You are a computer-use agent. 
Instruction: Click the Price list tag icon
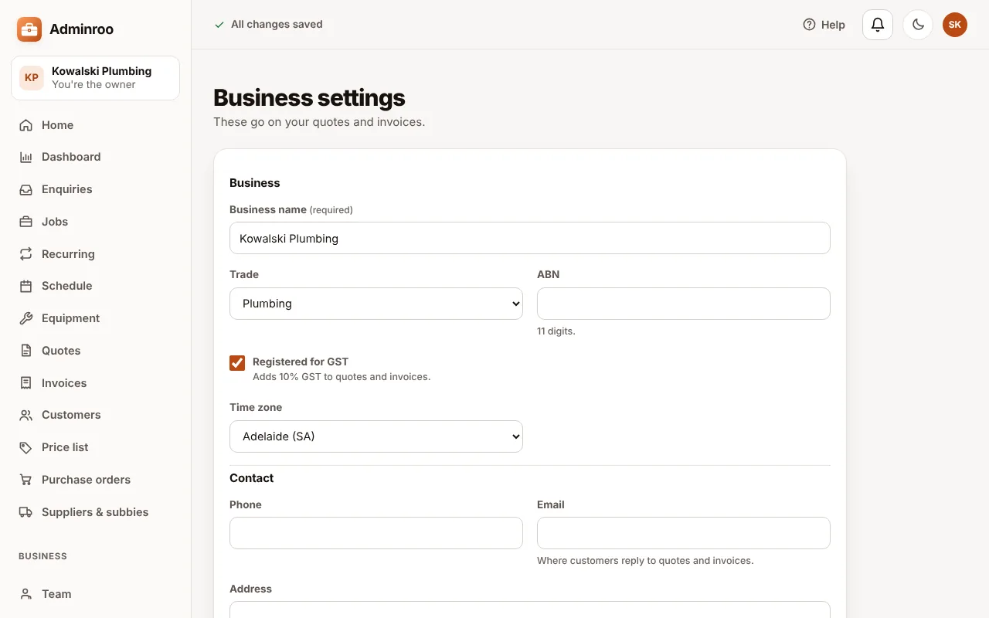[x=26, y=447]
